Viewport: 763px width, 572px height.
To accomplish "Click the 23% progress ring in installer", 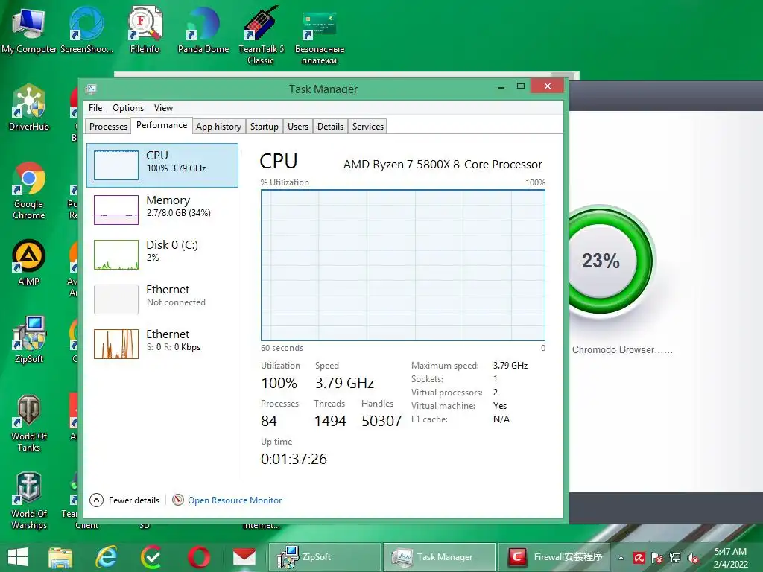I will click(x=601, y=261).
